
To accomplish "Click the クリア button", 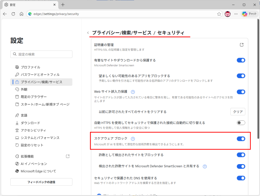I will coord(238,112).
